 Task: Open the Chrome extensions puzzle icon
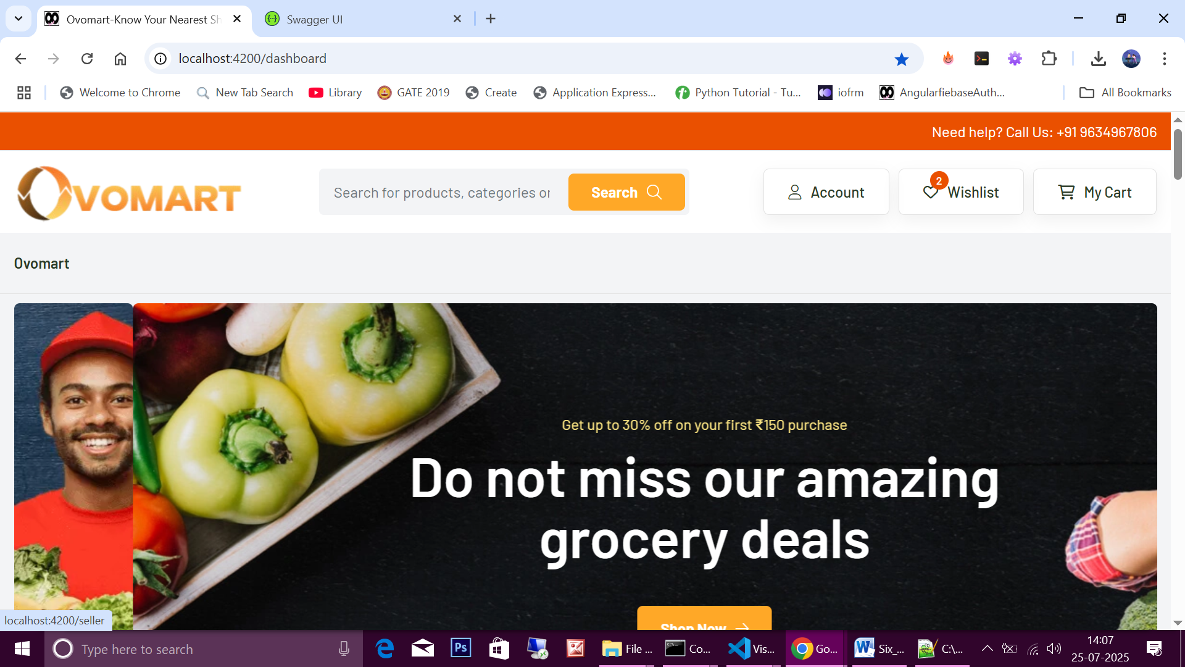pyautogui.click(x=1049, y=59)
